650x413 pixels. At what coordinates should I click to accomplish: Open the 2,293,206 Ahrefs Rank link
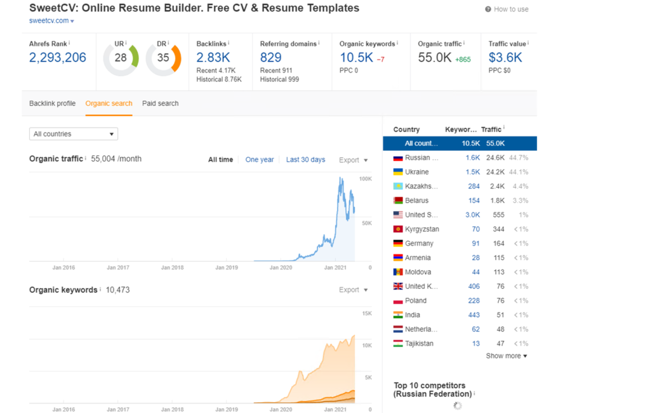pyautogui.click(x=58, y=58)
